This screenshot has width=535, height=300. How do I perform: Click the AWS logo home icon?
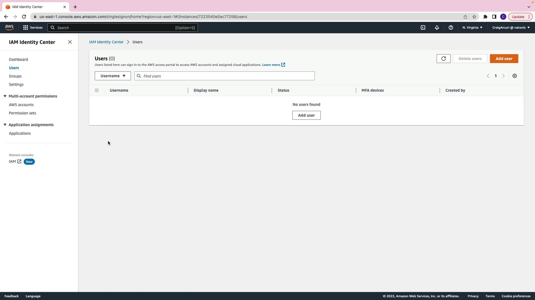click(x=9, y=27)
